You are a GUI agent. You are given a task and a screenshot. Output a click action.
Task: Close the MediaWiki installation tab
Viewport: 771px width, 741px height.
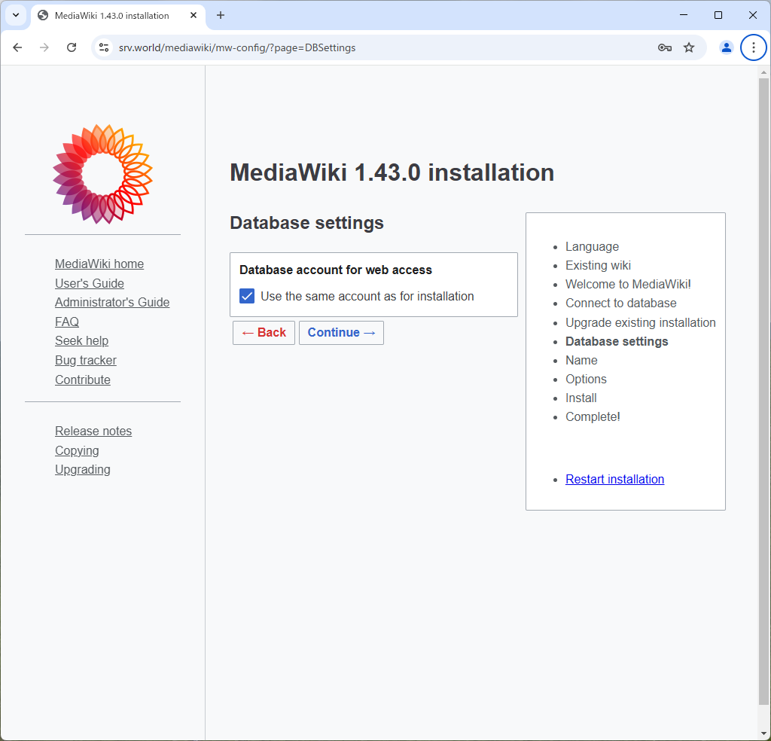[194, 15]
